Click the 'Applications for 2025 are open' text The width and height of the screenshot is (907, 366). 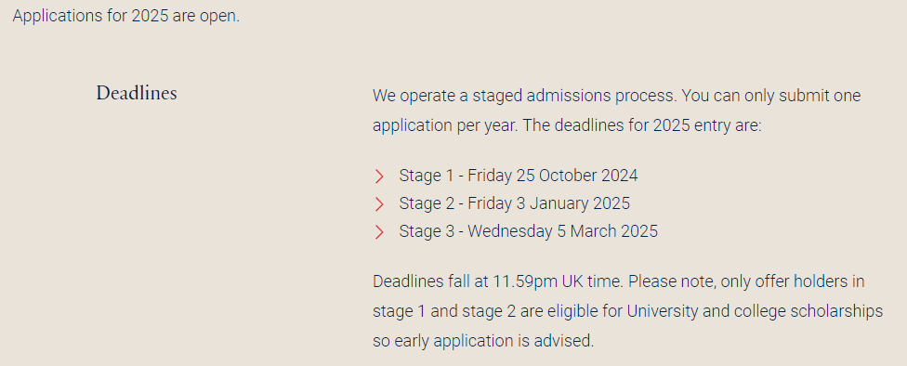tap(126, 16)
